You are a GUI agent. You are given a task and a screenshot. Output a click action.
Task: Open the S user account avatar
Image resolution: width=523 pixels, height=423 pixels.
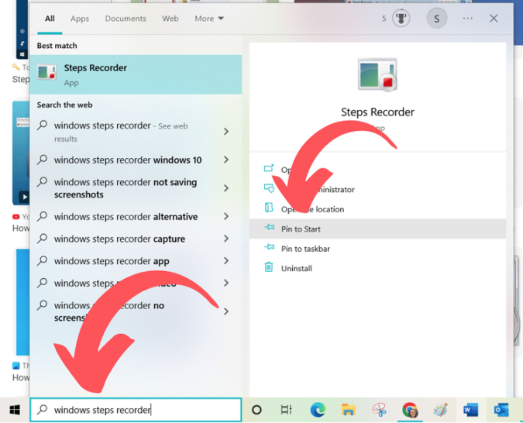[437, 19]
